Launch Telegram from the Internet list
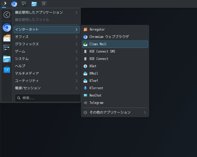197x157 pixels. pos(96,103)
